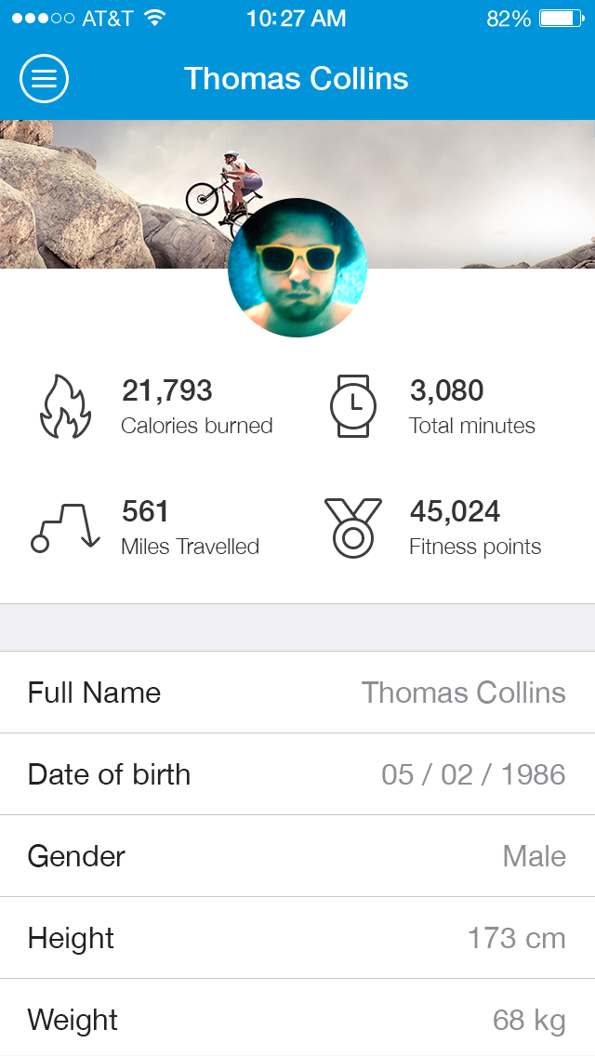Tap the medal fitness points icon
The width and height of the screenshot is (595, 1056).
(x=353, y=527)
